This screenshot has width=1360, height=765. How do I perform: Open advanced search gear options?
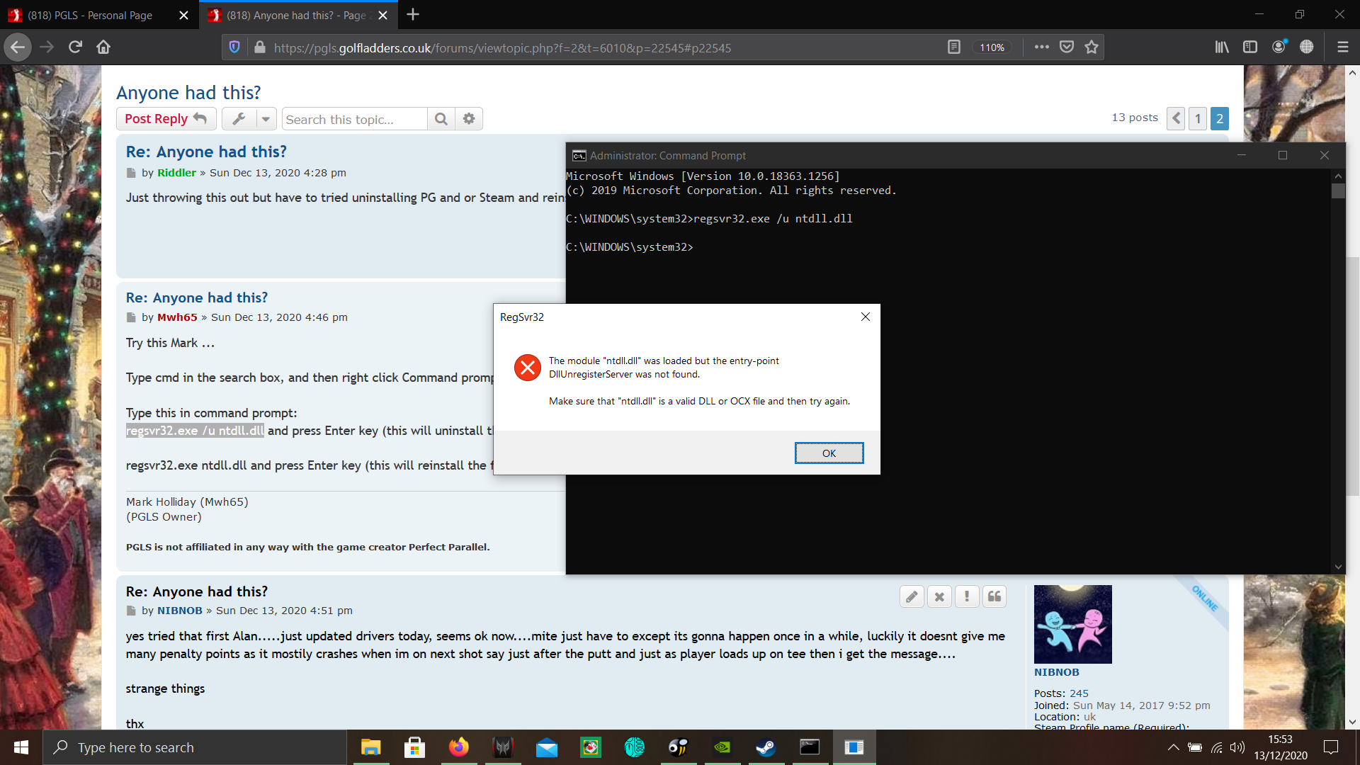click(469, 119)
